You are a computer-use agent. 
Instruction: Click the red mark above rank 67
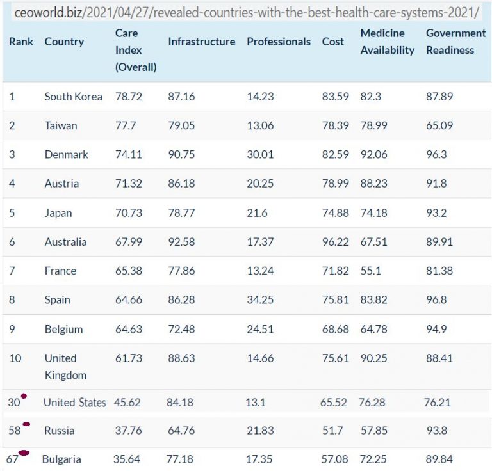[24, 452]
